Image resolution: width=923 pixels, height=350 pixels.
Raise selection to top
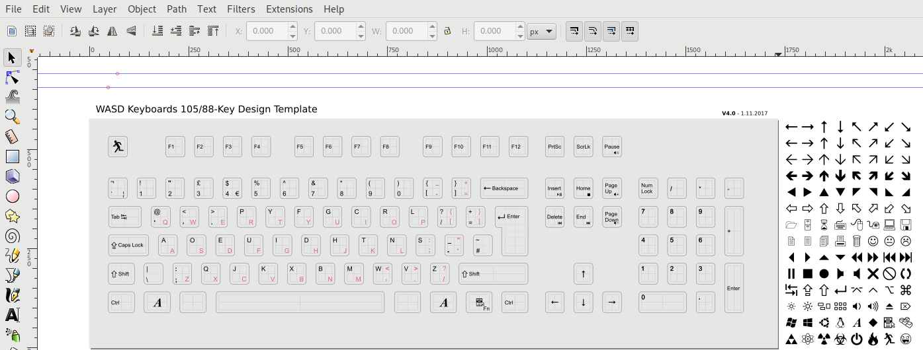[213, 31]
